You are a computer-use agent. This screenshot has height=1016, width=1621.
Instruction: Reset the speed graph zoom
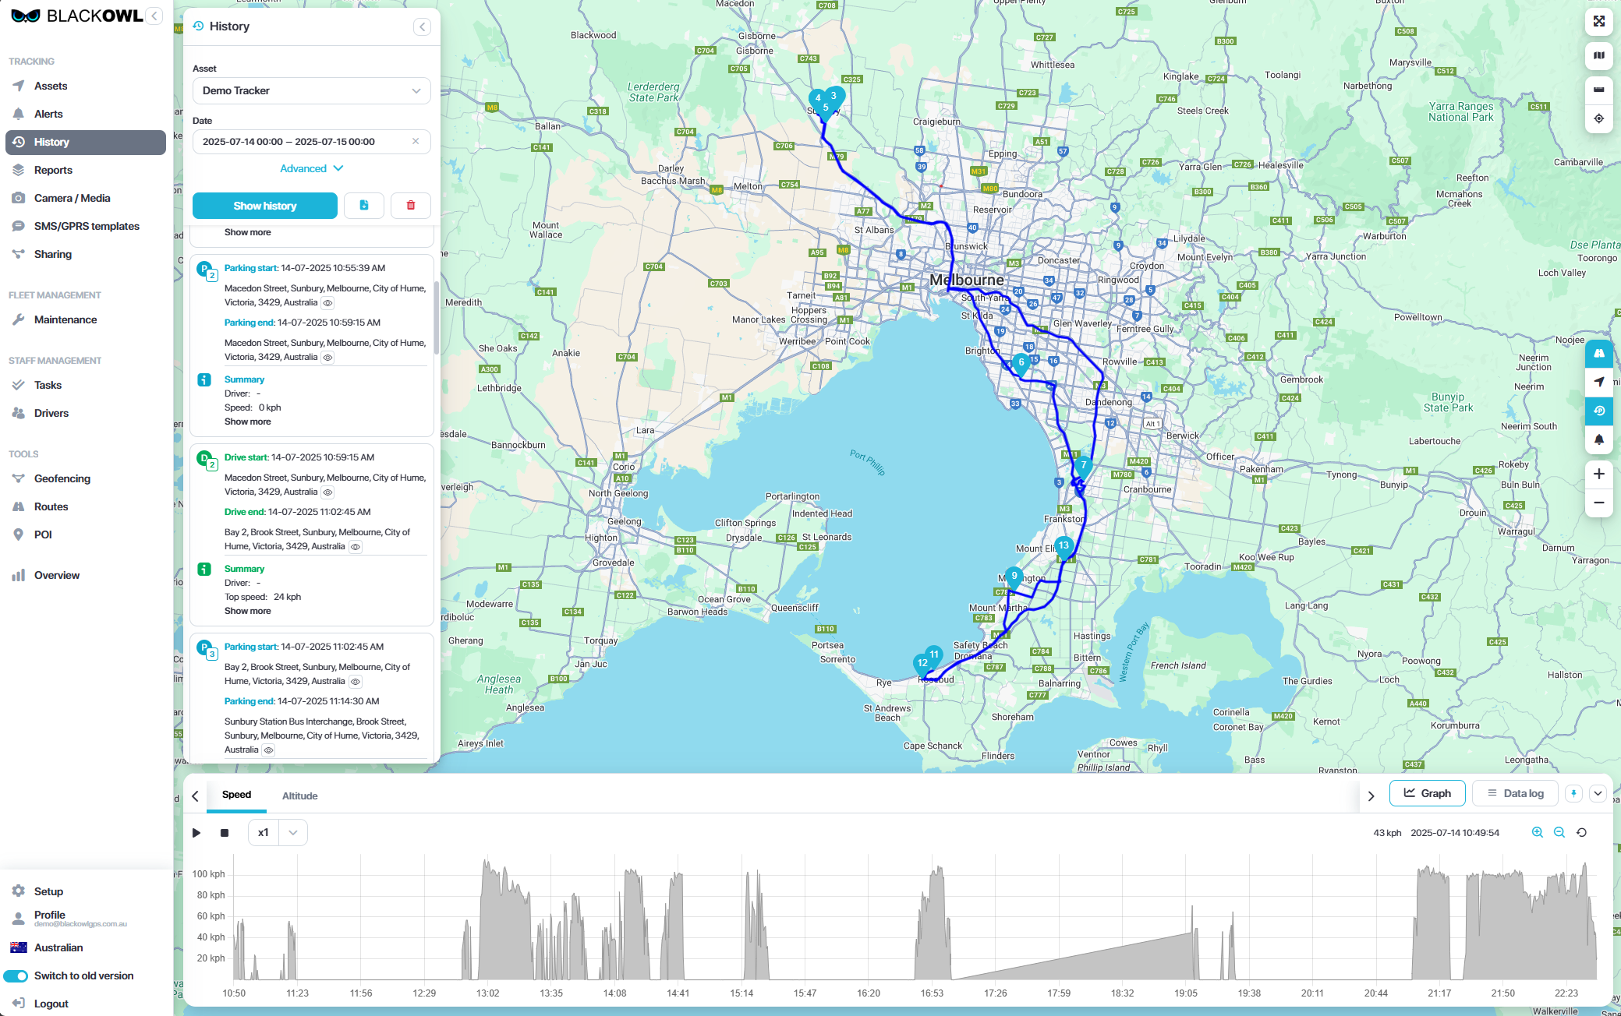[1581, 832]
